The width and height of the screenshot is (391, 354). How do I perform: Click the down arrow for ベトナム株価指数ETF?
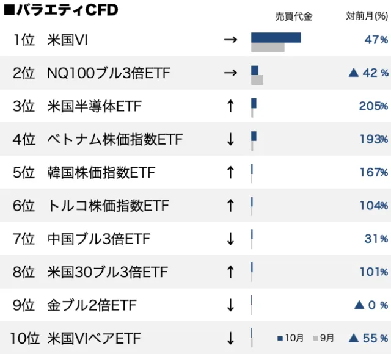pyautogui.click(x=230, y=139)
